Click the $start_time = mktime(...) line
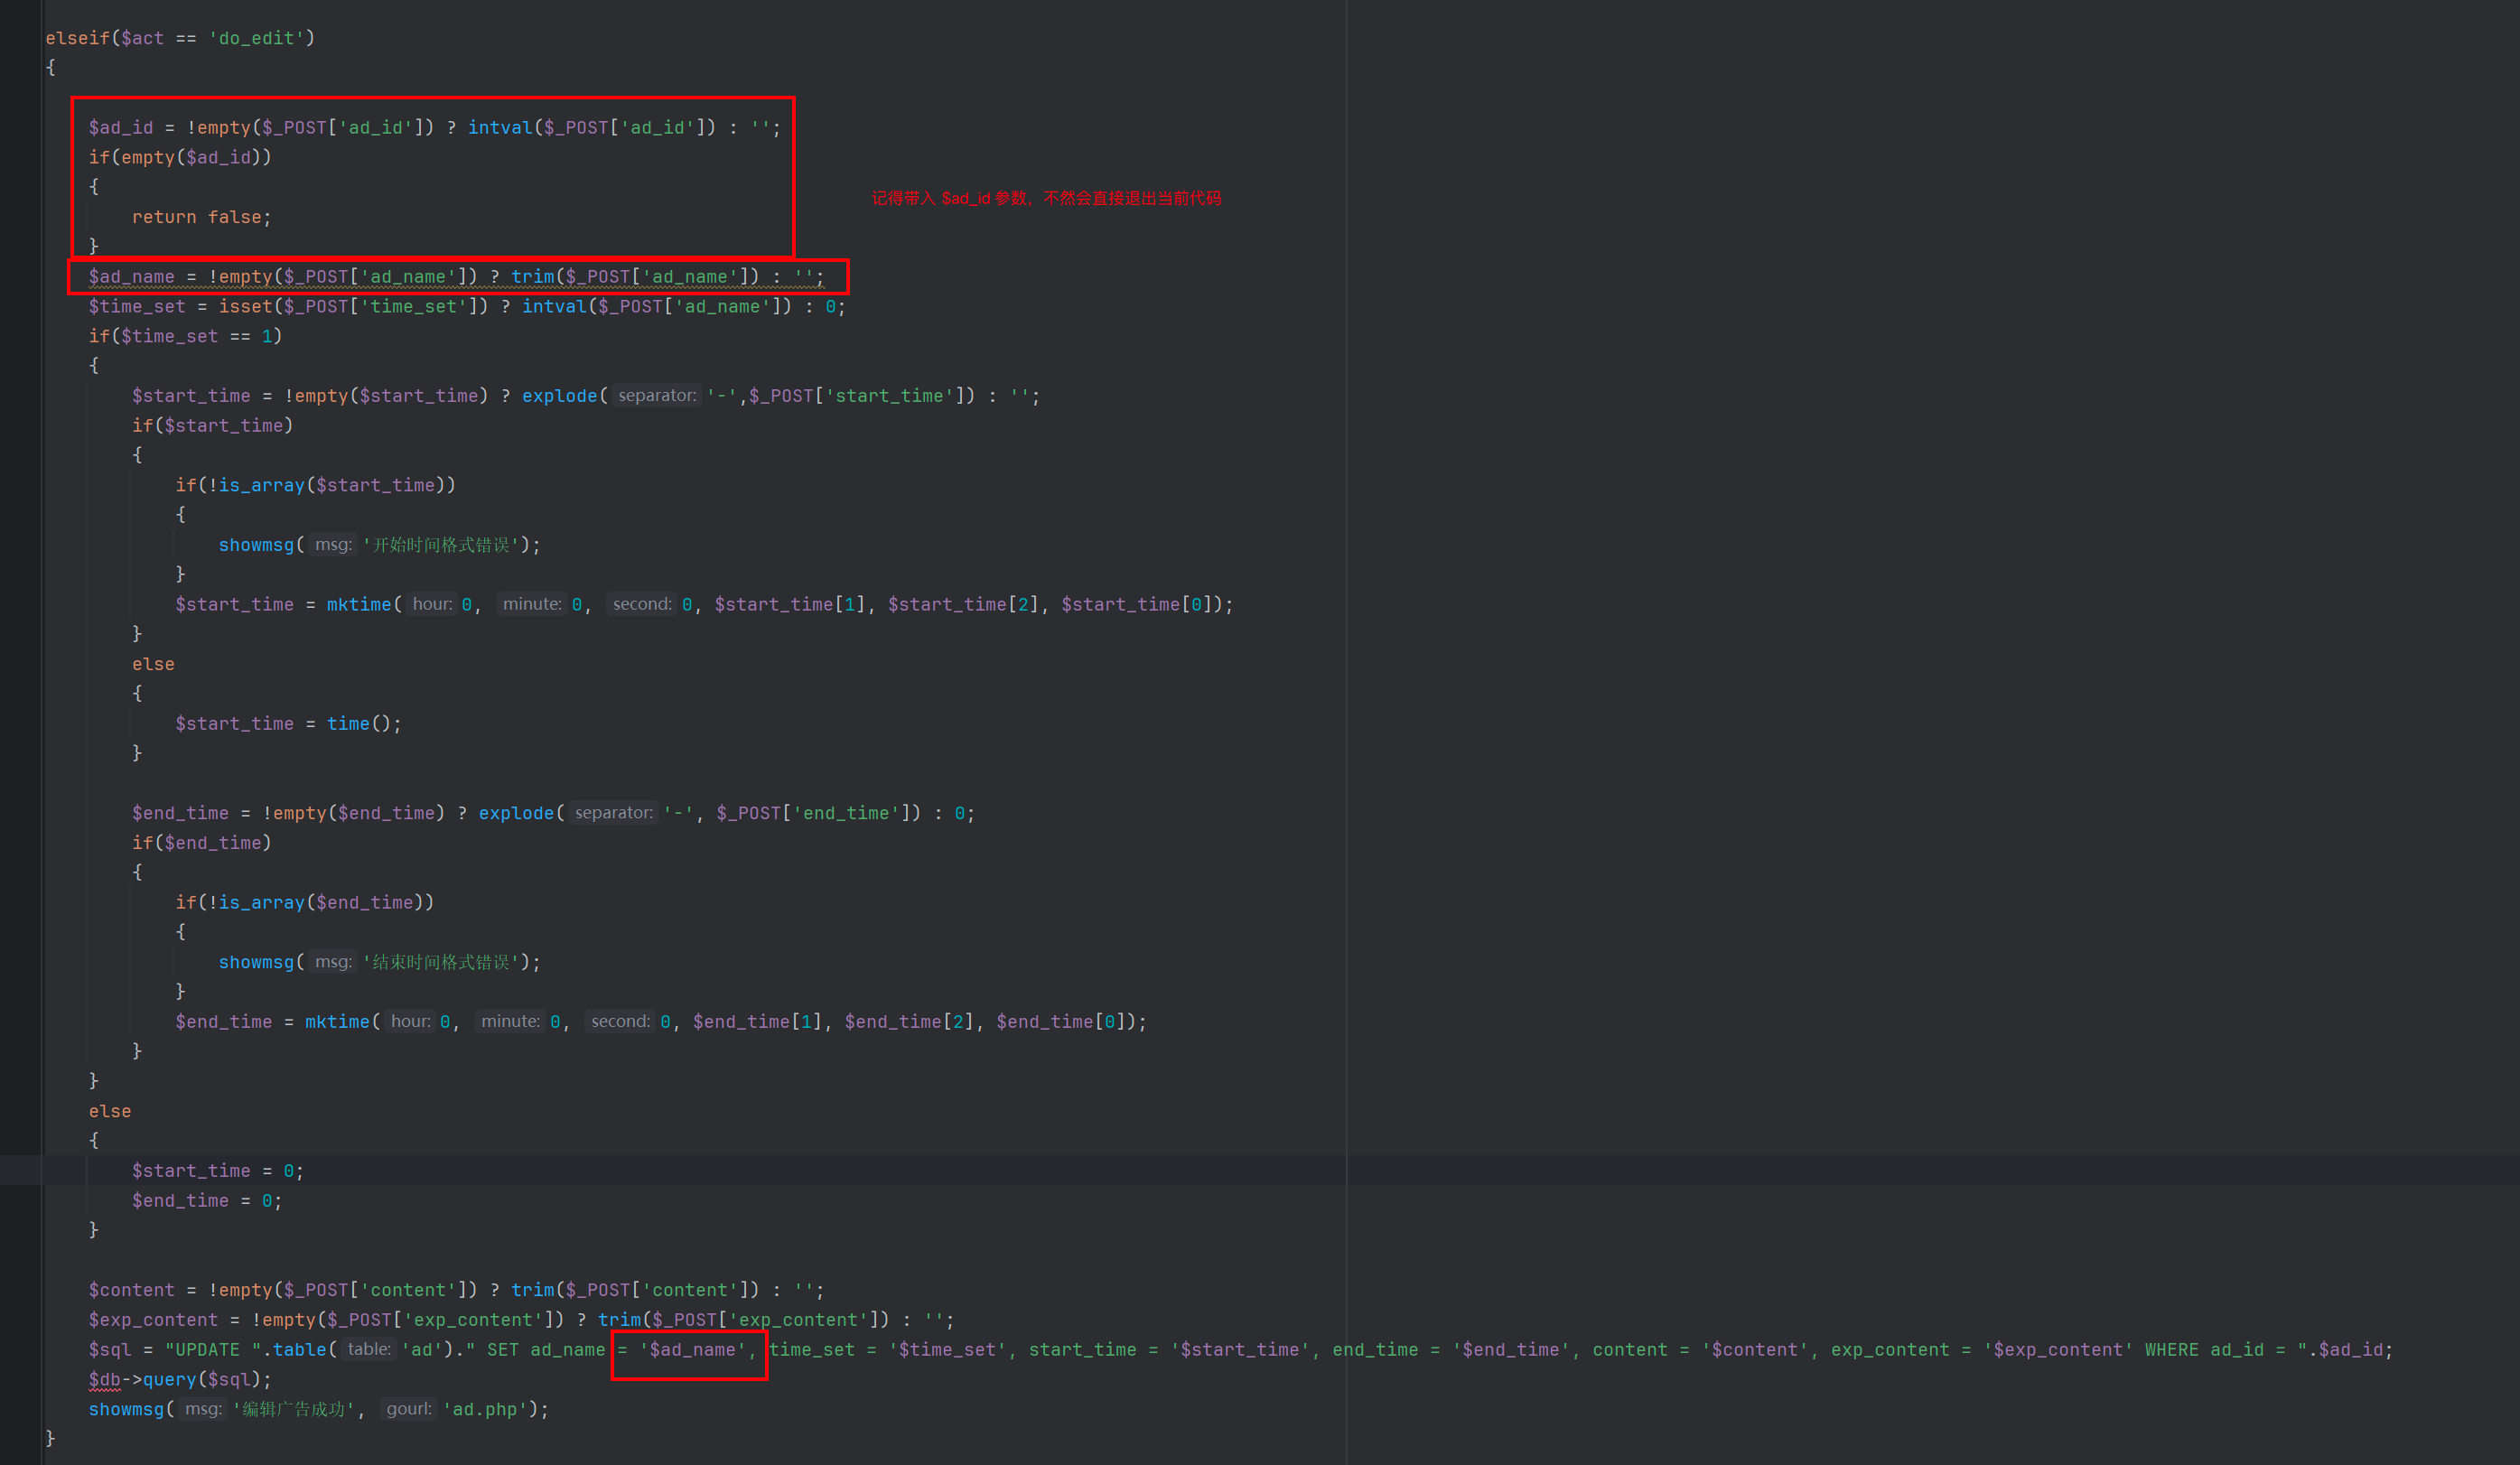Screen dimensions: 2520x1465 tap(704, 604)
